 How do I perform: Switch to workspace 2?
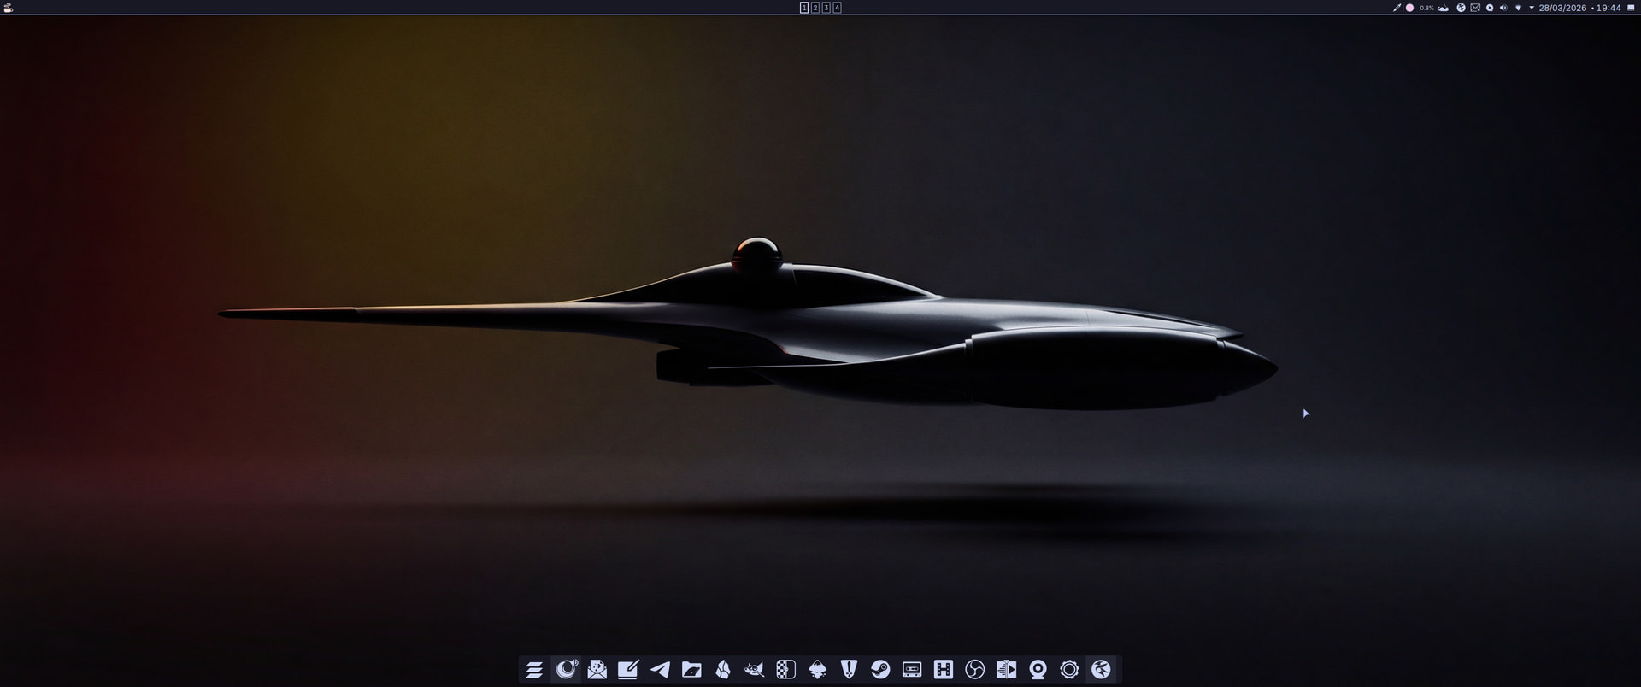coord(815,8)
